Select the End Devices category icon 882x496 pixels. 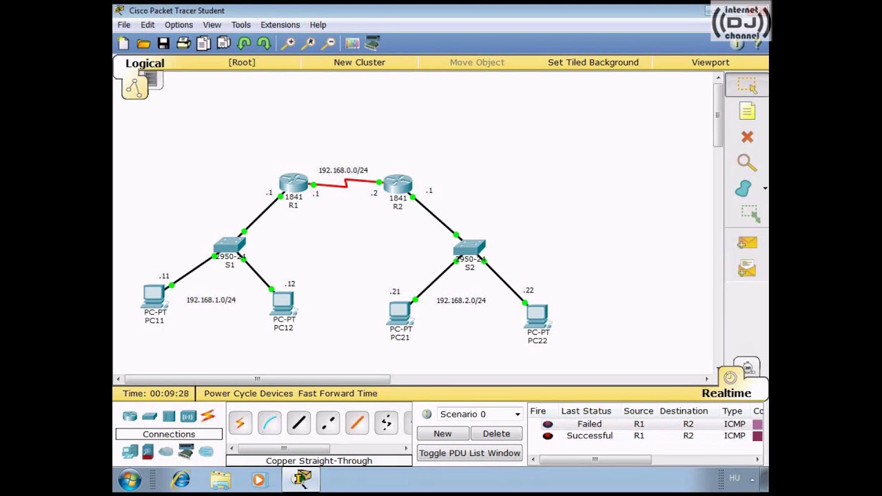click(130, 452)
